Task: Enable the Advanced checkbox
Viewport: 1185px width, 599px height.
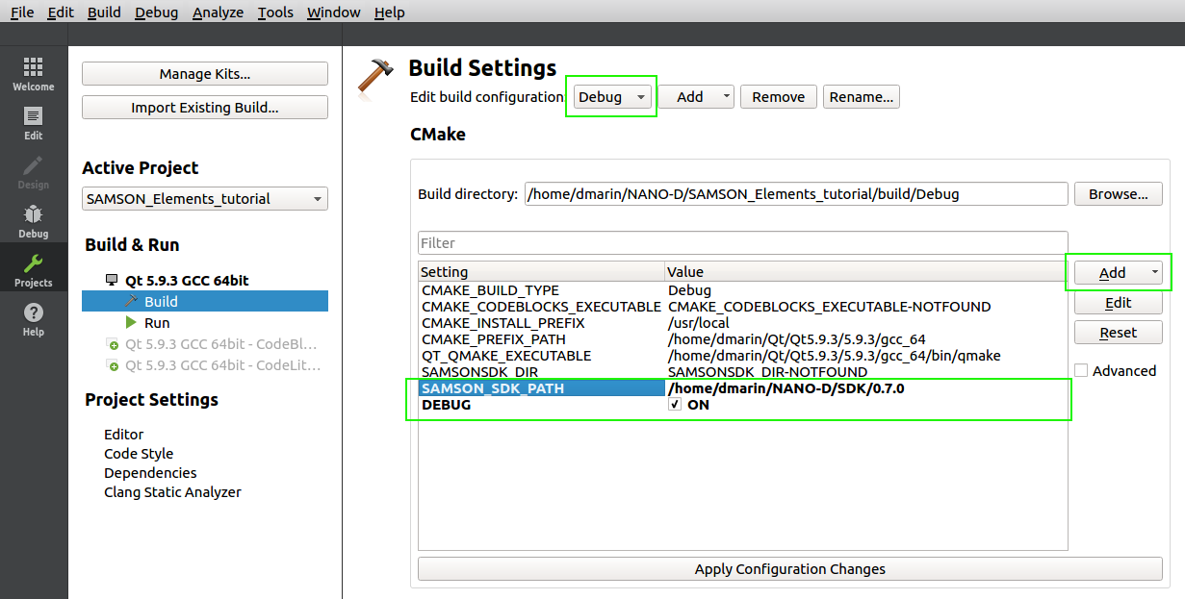Action: [x=1081, y=370]
